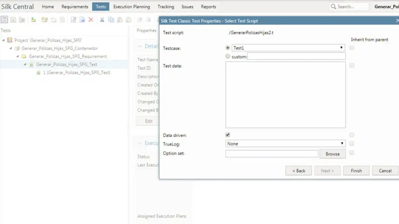Click the Next button
The height and width of the screenshot is (224, 399).
pyautogui.click(x=327, y=171)
